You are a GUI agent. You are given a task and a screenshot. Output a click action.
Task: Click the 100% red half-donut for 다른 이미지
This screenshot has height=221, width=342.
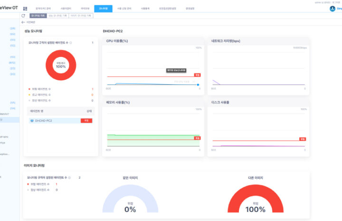(256, 199)
